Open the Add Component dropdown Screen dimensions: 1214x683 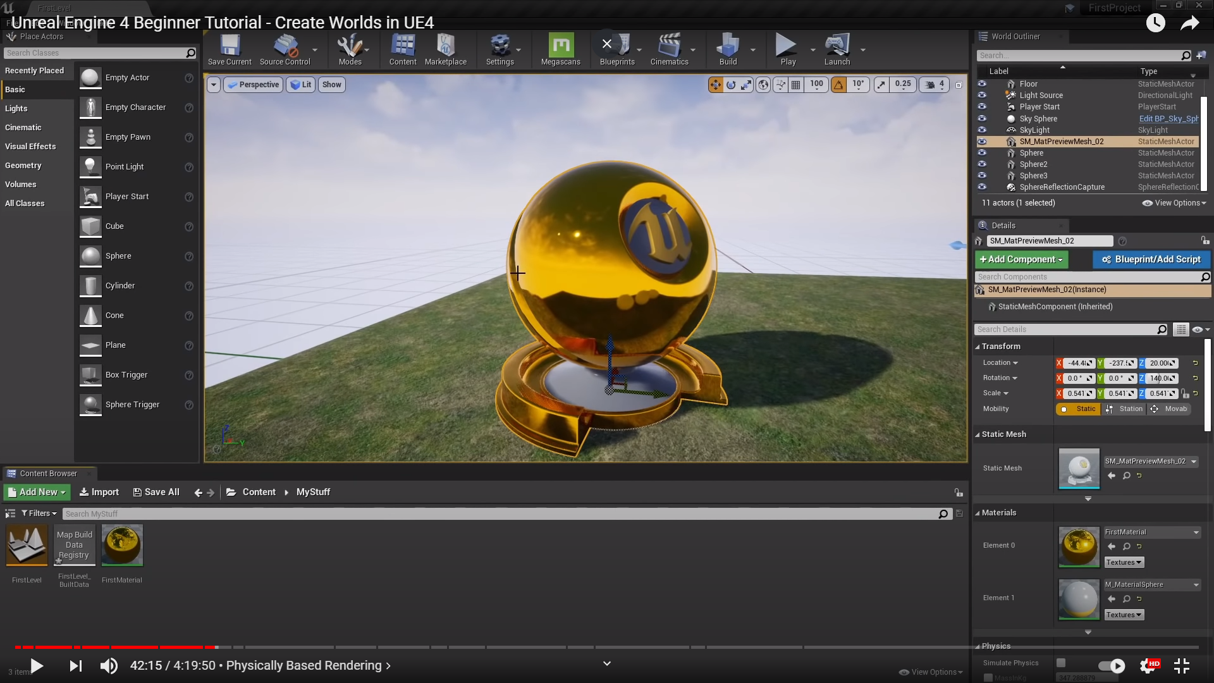coord(1021,259)
